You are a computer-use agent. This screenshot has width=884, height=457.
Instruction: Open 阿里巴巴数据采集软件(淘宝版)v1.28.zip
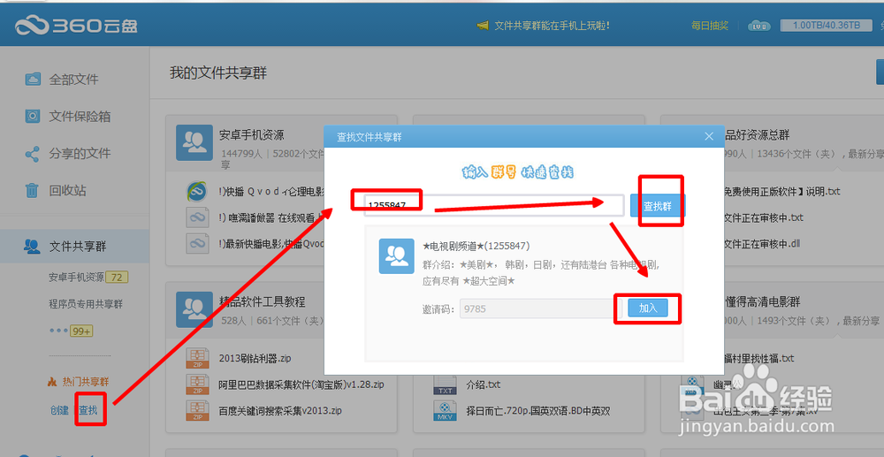(301, 385)
